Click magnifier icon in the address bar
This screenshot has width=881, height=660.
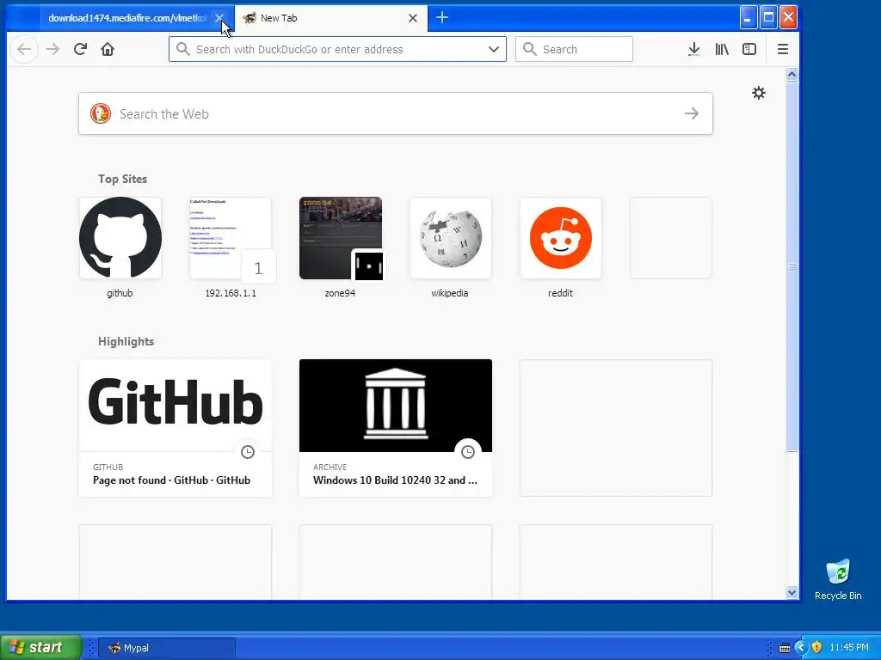[182, 49]
